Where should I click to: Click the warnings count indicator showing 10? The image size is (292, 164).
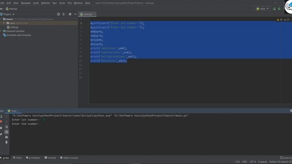click(280, 20)
